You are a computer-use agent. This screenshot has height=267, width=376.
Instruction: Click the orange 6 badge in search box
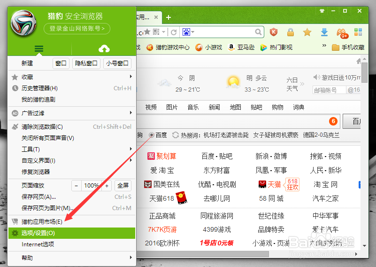coord(333,121)
